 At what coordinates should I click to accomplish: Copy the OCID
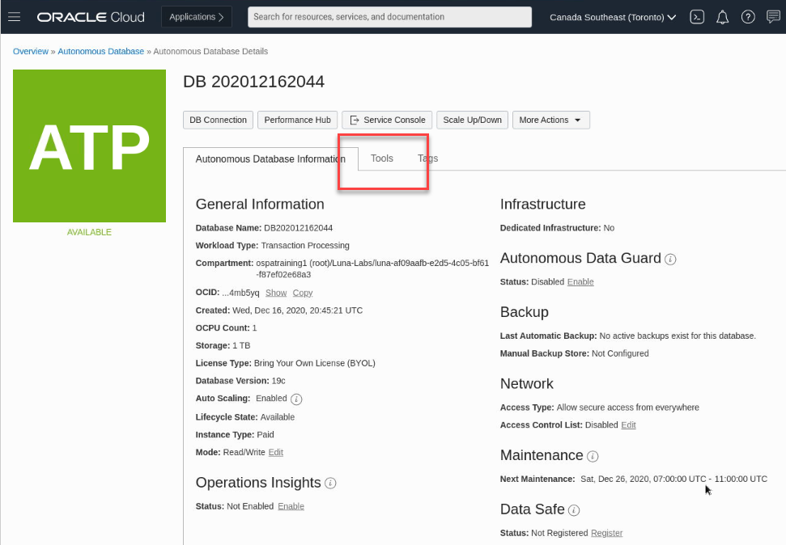pyautogui.click(x=302, y=293)
